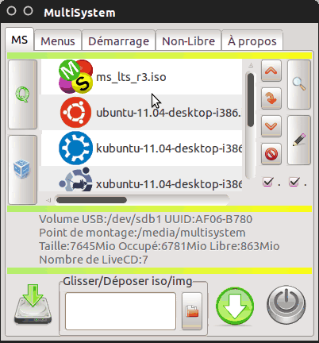Switch to the Menus tab
The width and height of the screenshot is (319, 343).
(58, 40)
